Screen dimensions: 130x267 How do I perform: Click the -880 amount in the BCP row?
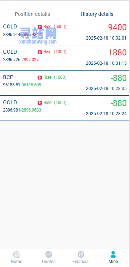[119, 78]
